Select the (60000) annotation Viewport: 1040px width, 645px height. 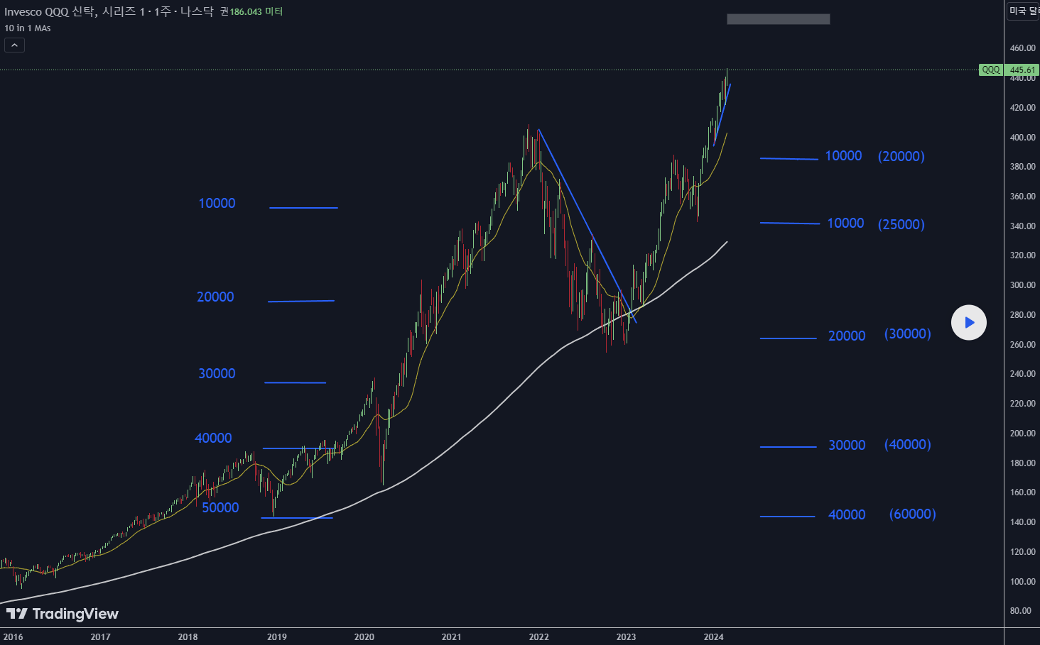tap(912, 514)
